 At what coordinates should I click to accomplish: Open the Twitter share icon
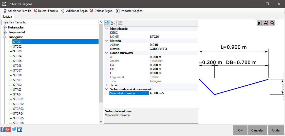14,129
